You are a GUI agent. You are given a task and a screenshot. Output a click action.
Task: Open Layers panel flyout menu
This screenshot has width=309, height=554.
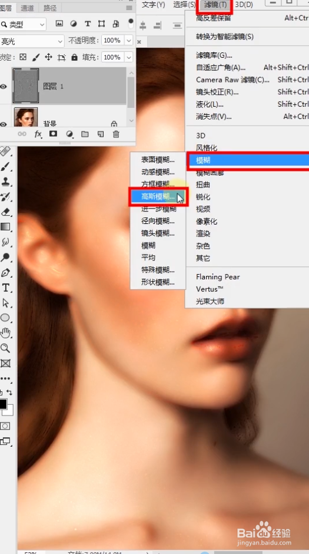(129, 8)
